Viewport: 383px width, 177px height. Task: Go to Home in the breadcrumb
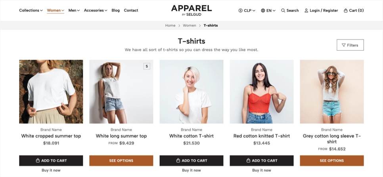[170, 25]
